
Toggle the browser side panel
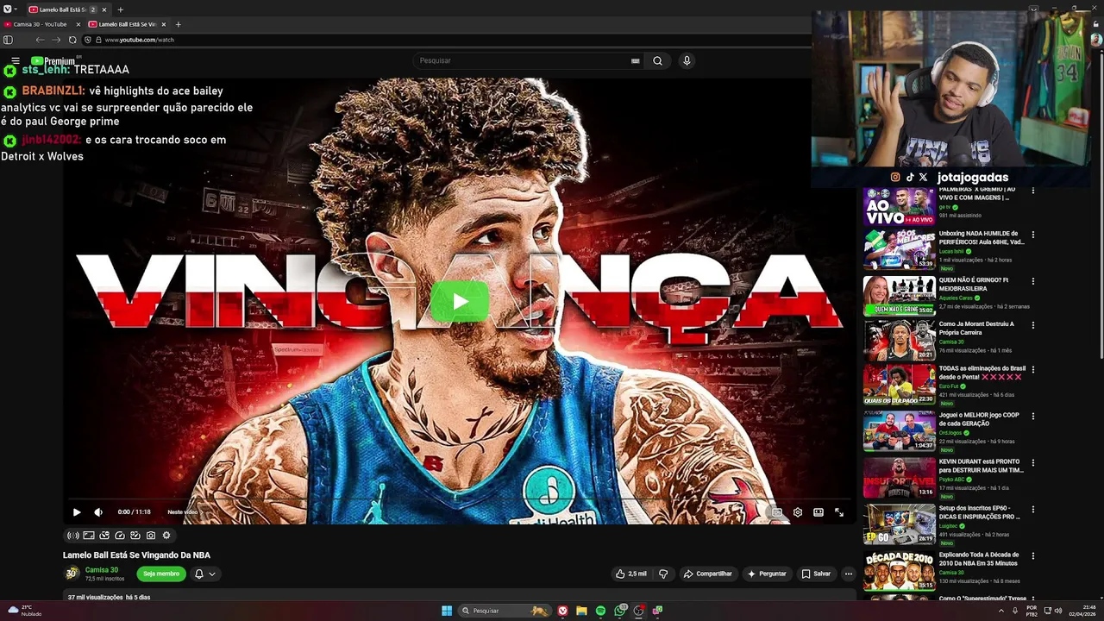(8, 40)
